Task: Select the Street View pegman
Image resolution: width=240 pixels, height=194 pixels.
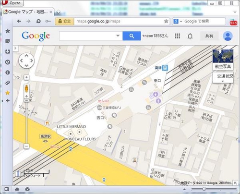Action: coord(26,88)
